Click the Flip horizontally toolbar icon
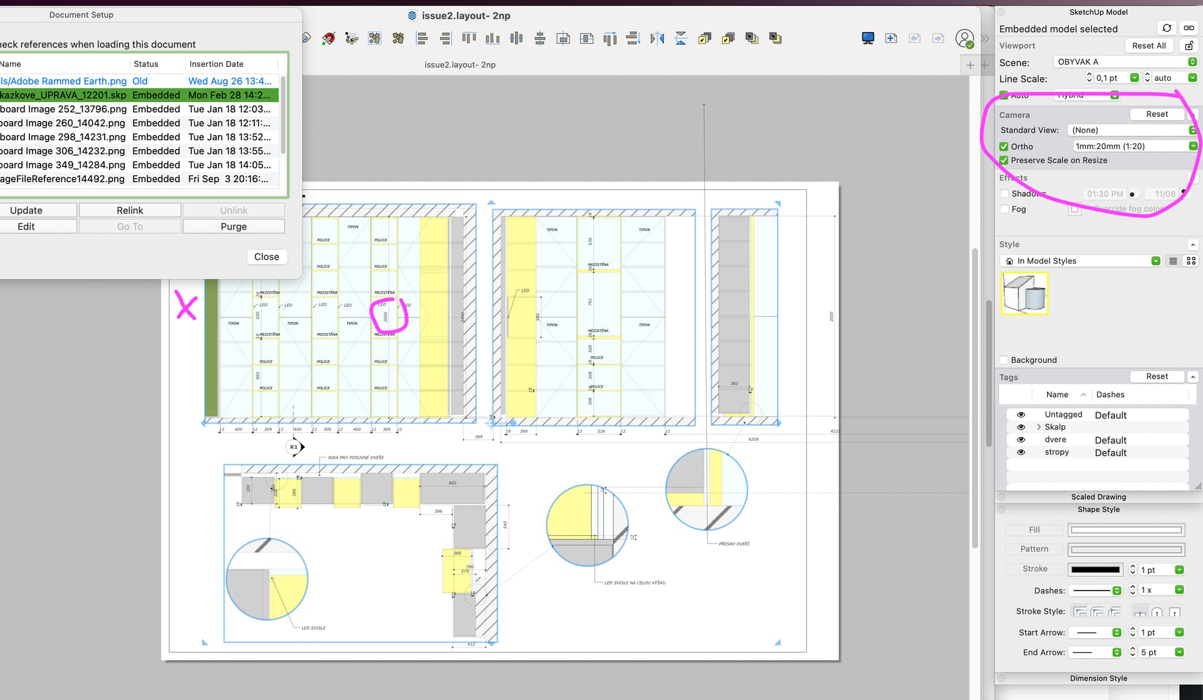The image size is (1203, 700). coord(657,38)
